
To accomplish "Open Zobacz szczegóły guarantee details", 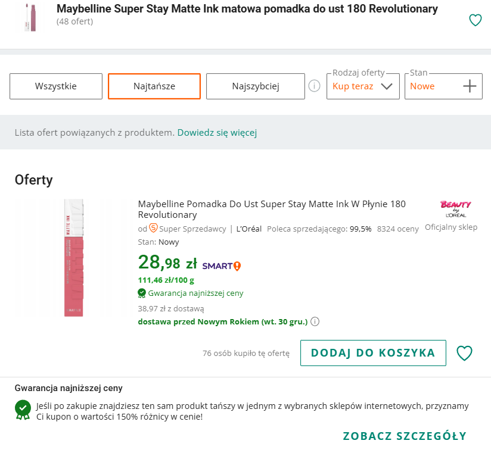I will [404, 436].
